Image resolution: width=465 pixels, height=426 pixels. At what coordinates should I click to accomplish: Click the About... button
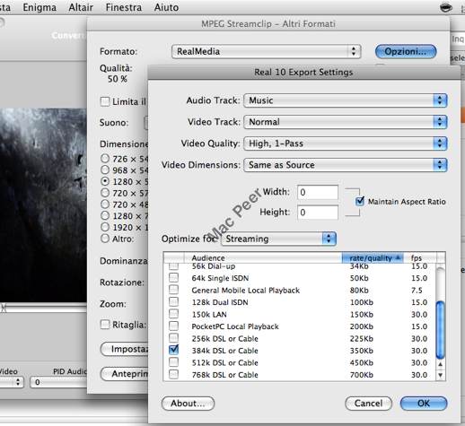coord(188,404)
